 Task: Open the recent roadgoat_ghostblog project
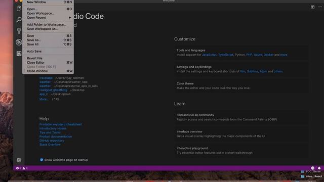click(x=53, y=90)
